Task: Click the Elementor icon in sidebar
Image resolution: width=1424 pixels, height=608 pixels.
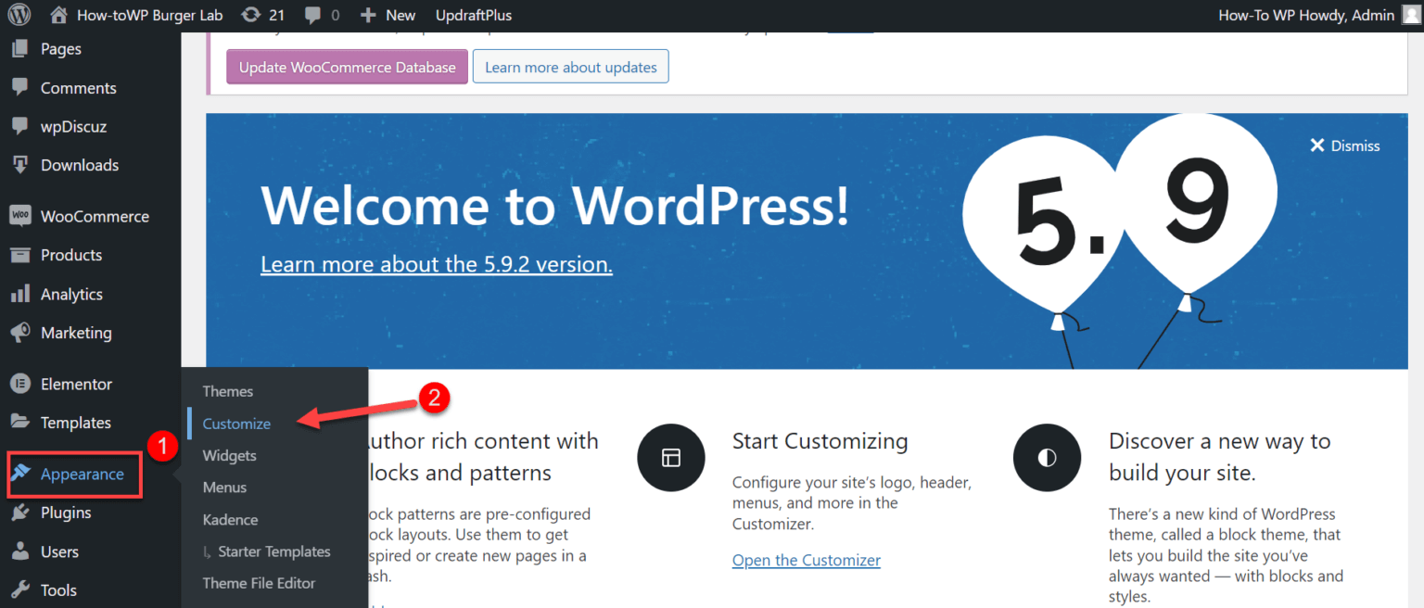Action: 19,384
